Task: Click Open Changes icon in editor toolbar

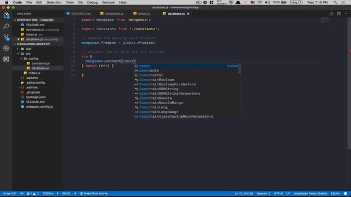Action: pyautogui.click(x=331, y=14)
